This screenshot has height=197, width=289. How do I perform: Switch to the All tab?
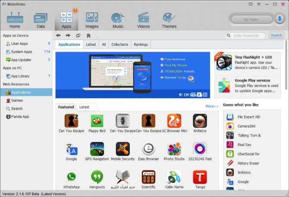(104, 44)
